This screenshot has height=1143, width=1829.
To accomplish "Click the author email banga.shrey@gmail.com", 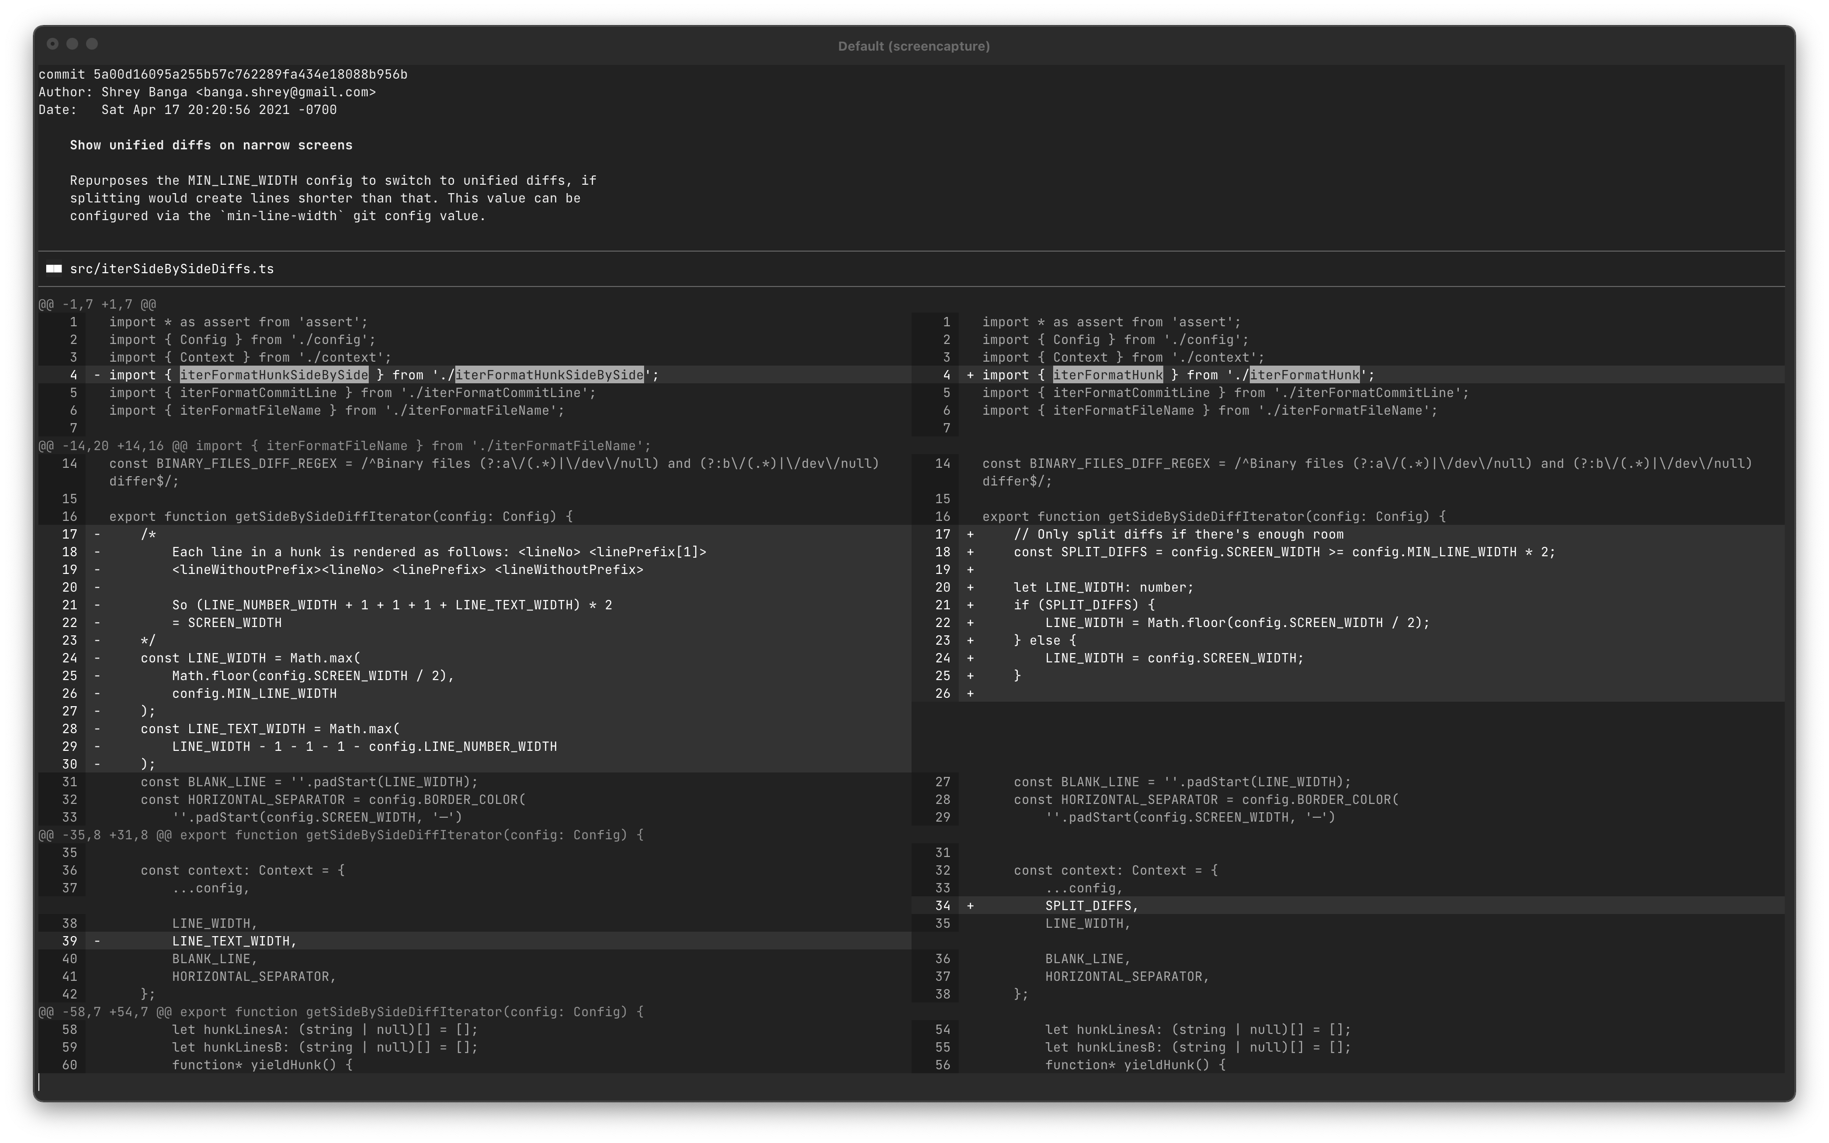I will pyautogui.click(x=285, y=92).
